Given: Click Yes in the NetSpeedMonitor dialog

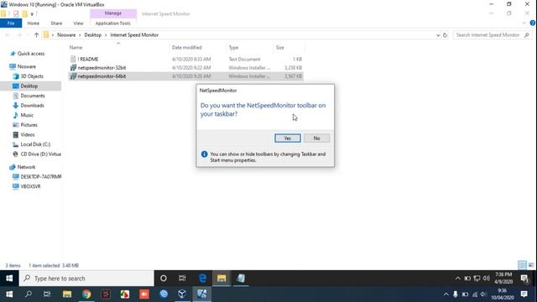Looking at the screenshot, I should (x=287, y=138).
